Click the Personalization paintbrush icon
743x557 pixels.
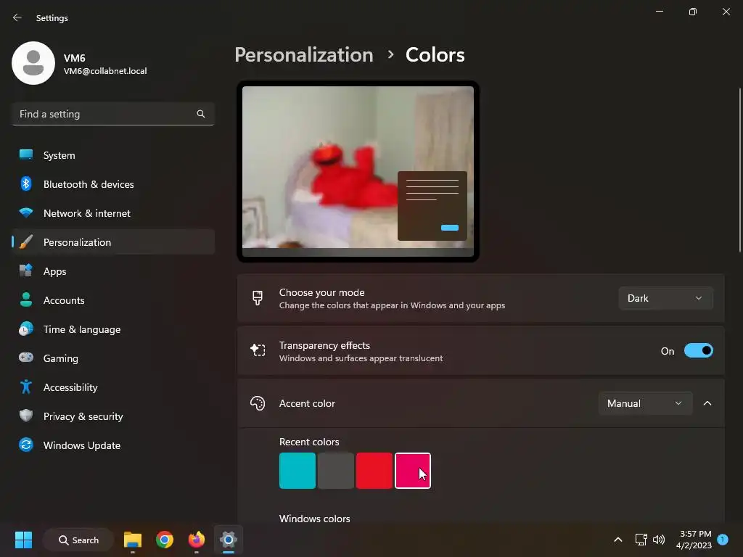click(26, 242)
